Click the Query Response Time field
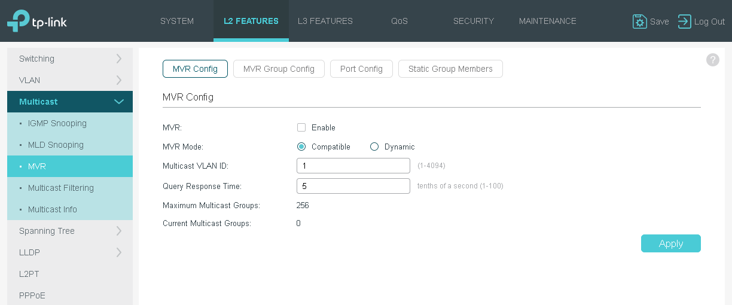The width and height of the screenshot is (732, 305). click(x=353, y=186)
